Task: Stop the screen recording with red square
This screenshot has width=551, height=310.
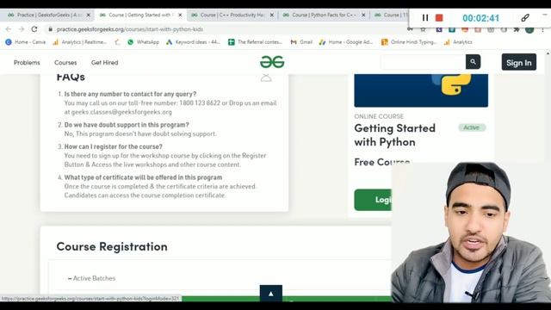Action: tap(439, 17)
